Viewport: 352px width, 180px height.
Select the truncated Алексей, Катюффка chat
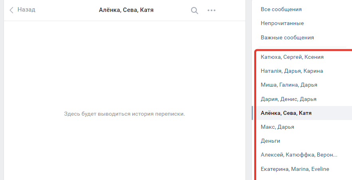tap(299, 155)
